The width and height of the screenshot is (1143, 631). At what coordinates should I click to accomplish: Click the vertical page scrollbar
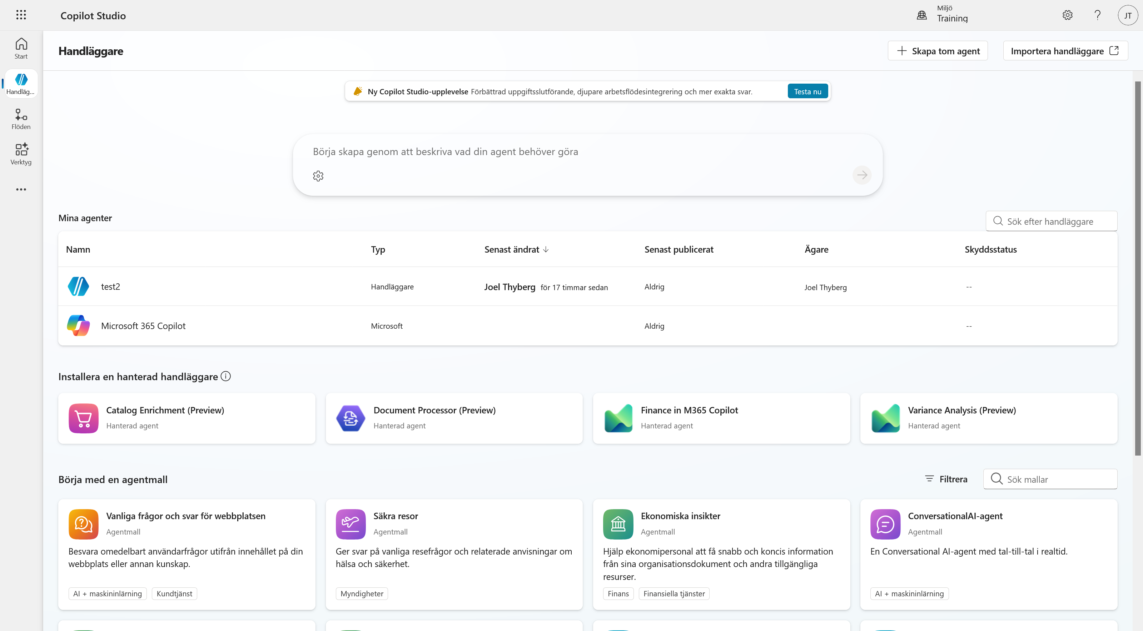point(1138,268)
